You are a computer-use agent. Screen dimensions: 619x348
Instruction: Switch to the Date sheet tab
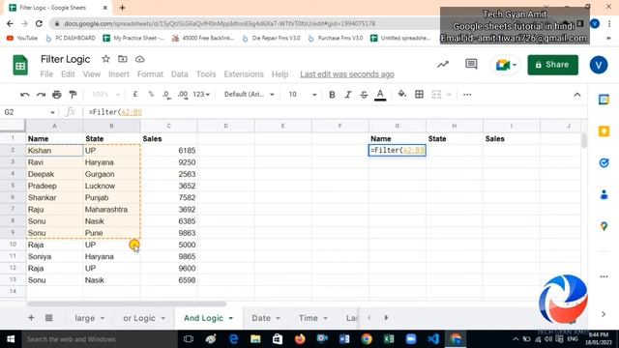pos(261,318)
